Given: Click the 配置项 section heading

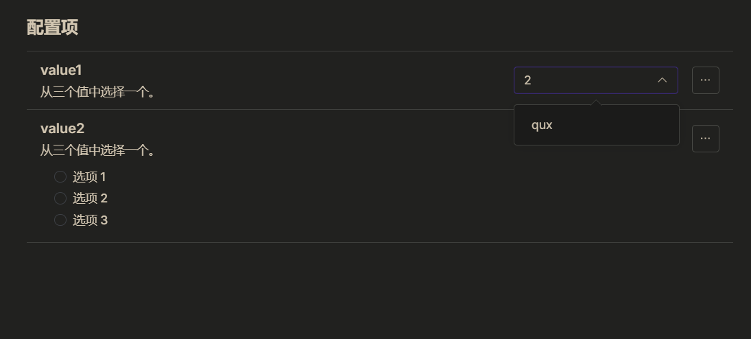Looking at the screenshot, I should (52, 27).
